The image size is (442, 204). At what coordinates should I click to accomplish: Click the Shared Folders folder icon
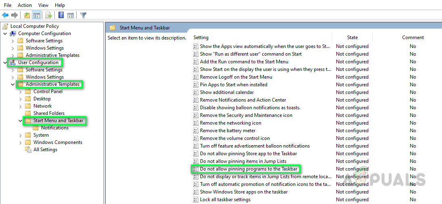click(28, 113)
